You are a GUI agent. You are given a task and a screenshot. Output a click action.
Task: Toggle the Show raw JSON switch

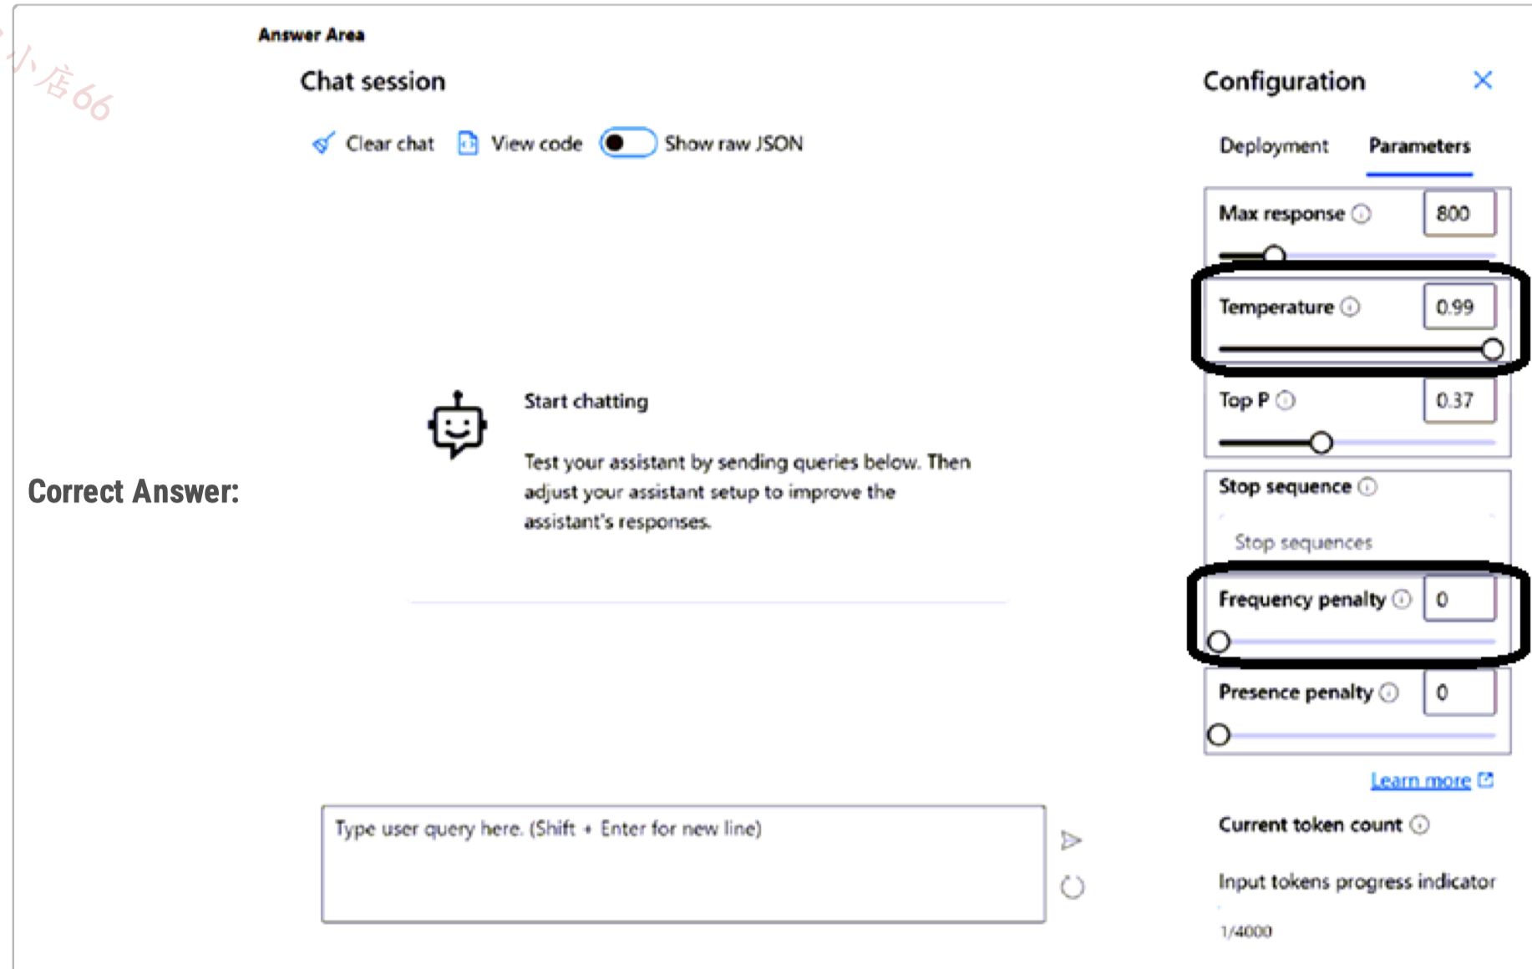click(628, 144)
